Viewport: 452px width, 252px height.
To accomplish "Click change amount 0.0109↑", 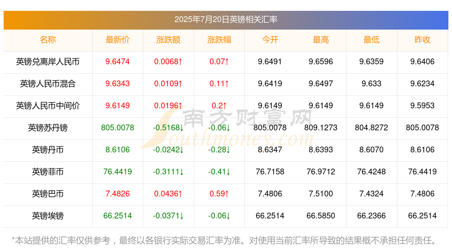I will point(169,84).
